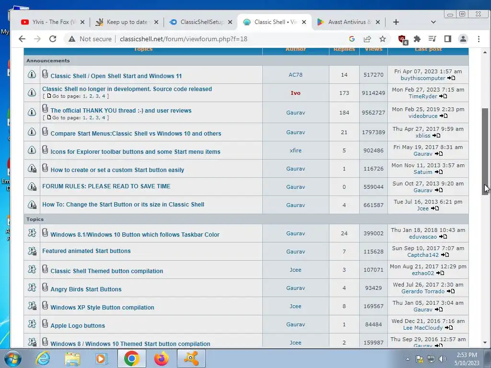Go to page 2 of THANK YOU thread

click(91, 118)
